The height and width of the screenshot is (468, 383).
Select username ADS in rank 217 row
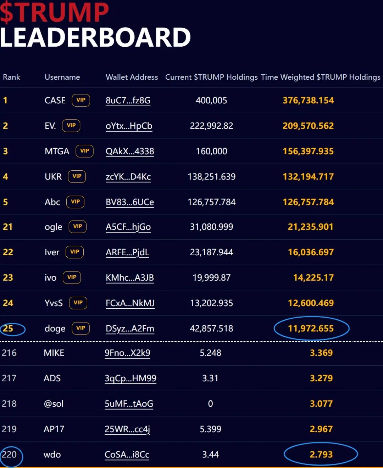(x=52, y=378)
